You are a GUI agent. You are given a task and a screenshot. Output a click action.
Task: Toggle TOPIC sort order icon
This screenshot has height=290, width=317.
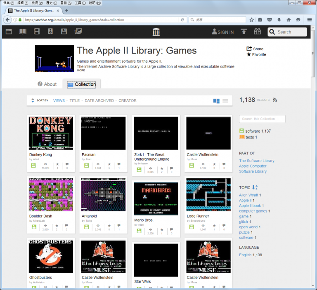(255, 187)
